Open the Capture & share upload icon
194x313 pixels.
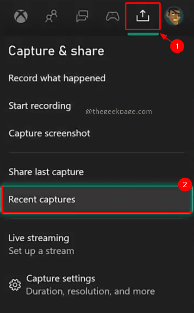[143, 16]
